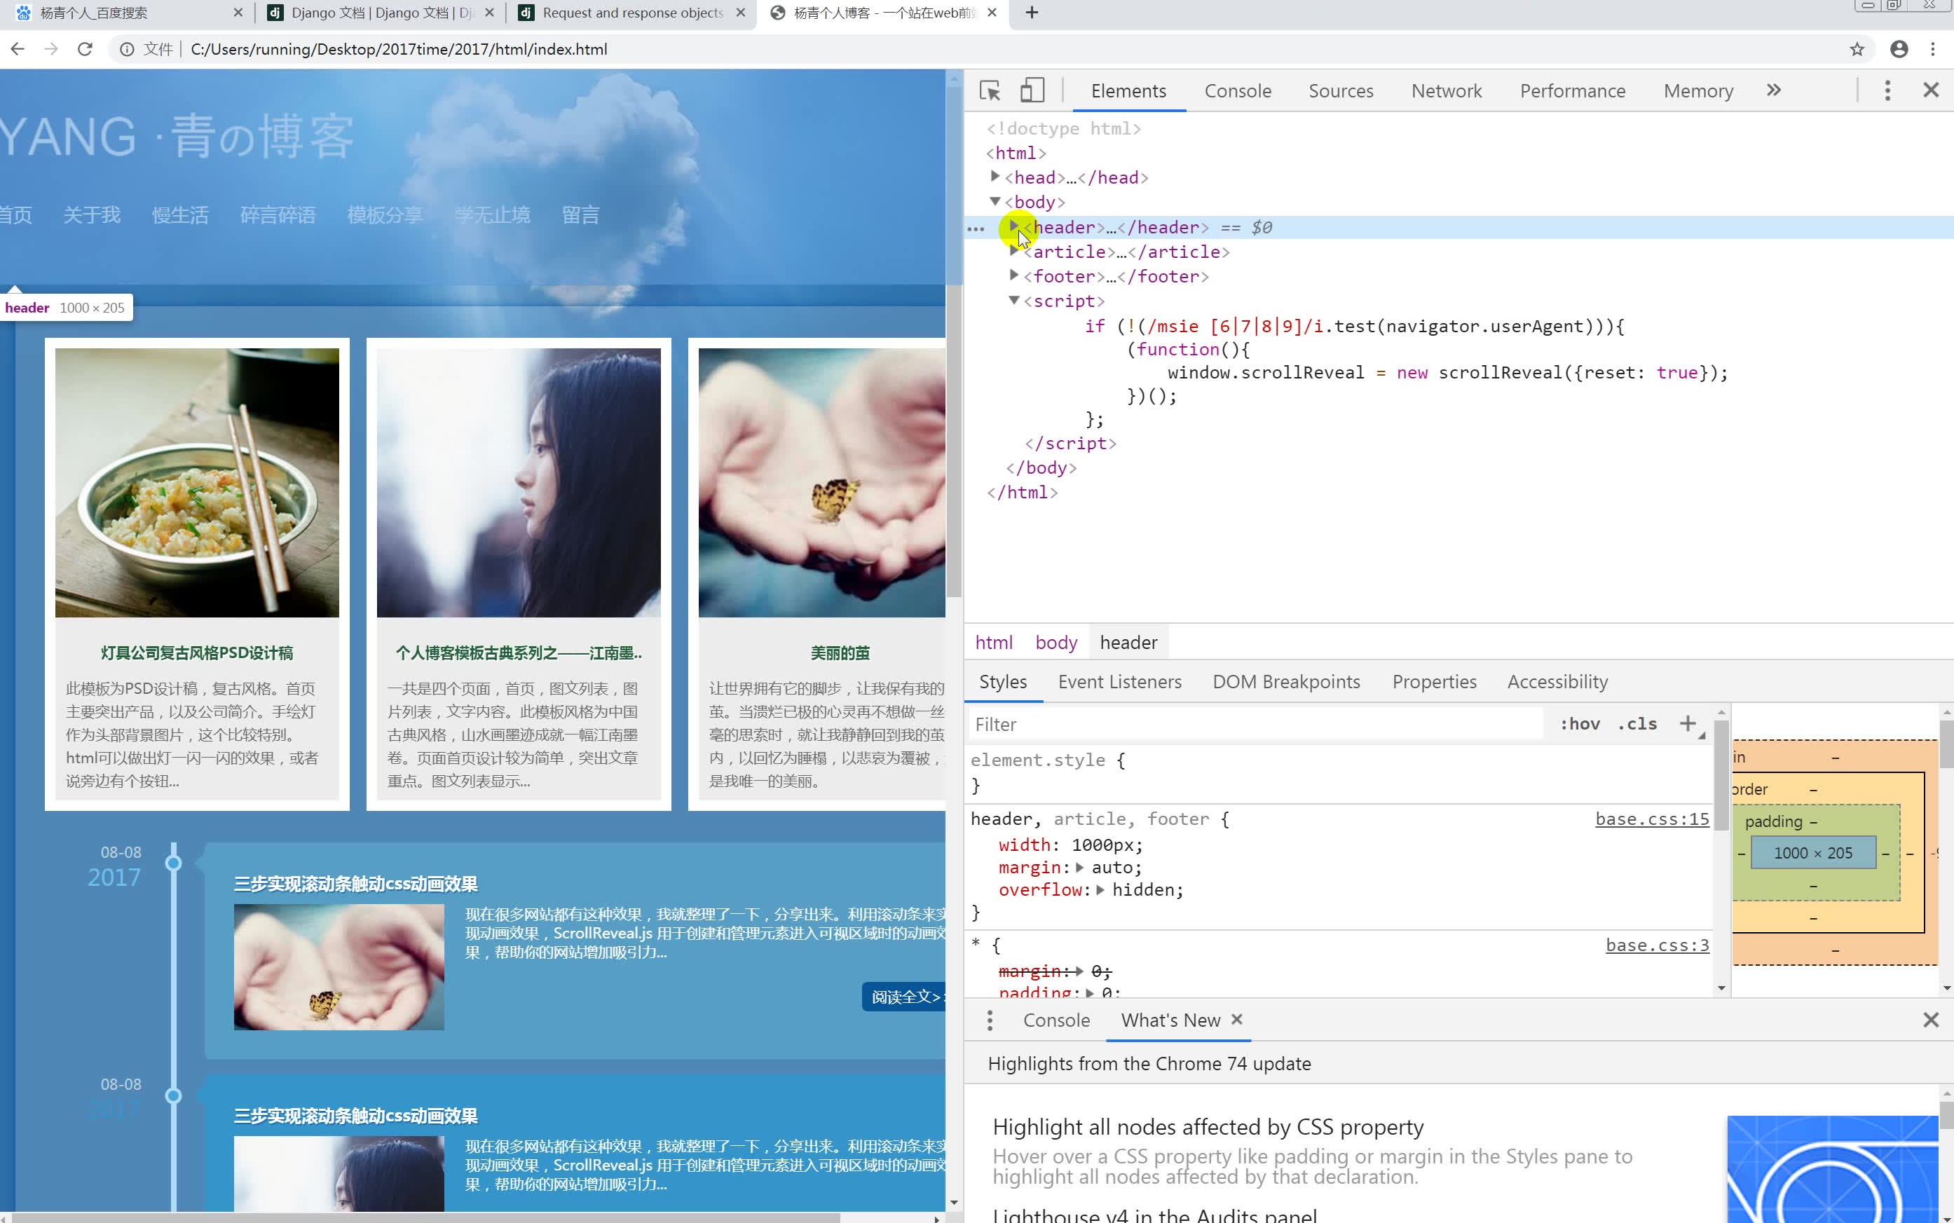
Task: Open the DOM Breakpoints pane tab
Action: pyautogui.click(x=1286, y=682)
